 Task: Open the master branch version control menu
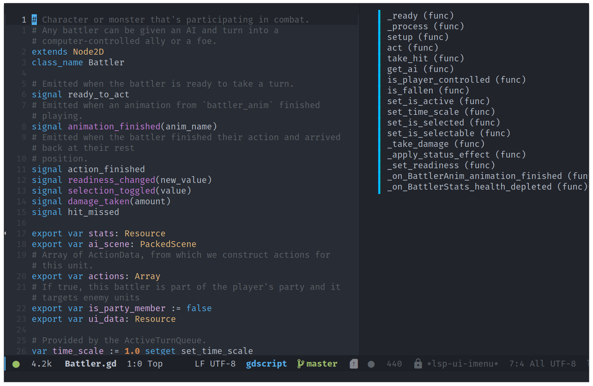[322, 364]
